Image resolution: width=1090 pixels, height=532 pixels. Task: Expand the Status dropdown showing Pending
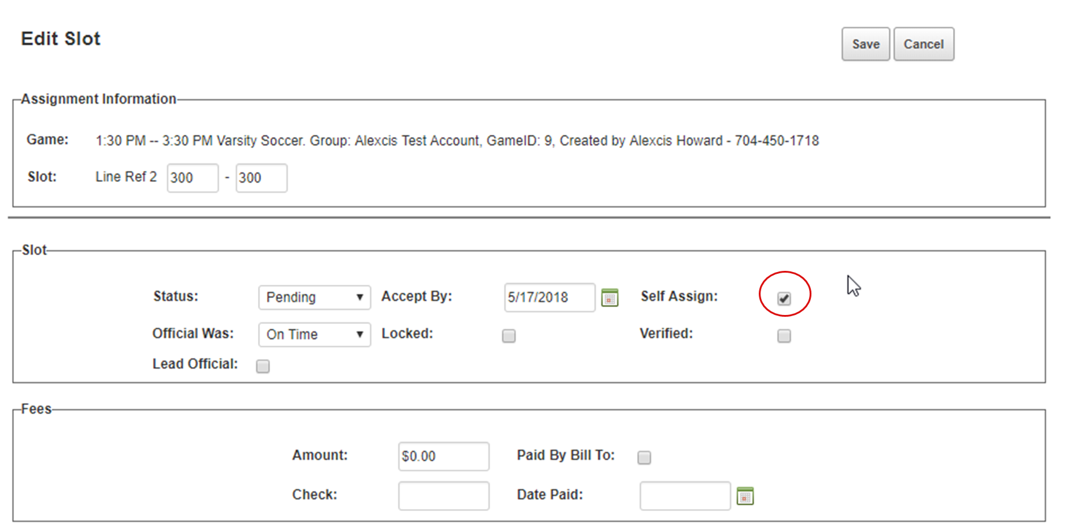click(314, 297)
